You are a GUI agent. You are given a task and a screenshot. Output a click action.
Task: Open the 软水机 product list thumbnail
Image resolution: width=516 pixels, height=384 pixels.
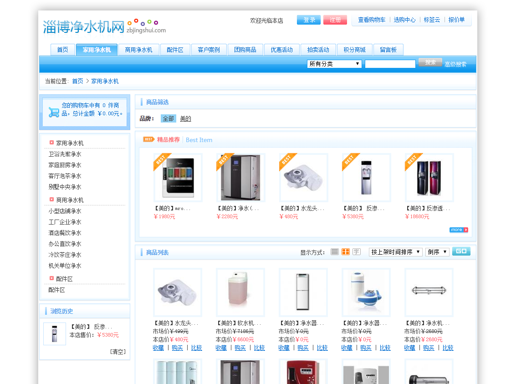click(x=240, y=292)
